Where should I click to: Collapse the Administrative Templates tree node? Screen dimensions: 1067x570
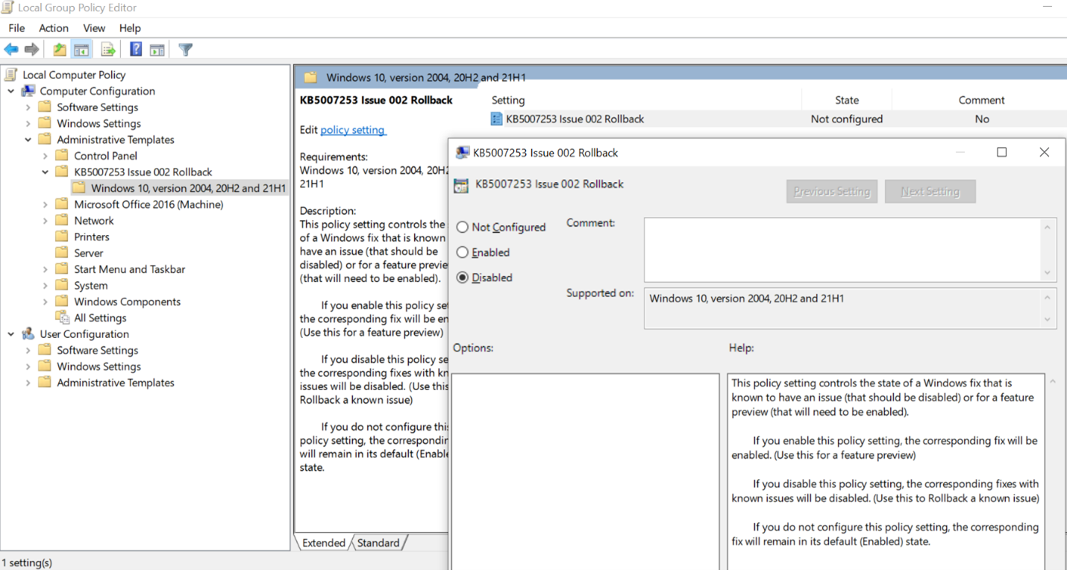pyautogui.click(x=28, y=140)
